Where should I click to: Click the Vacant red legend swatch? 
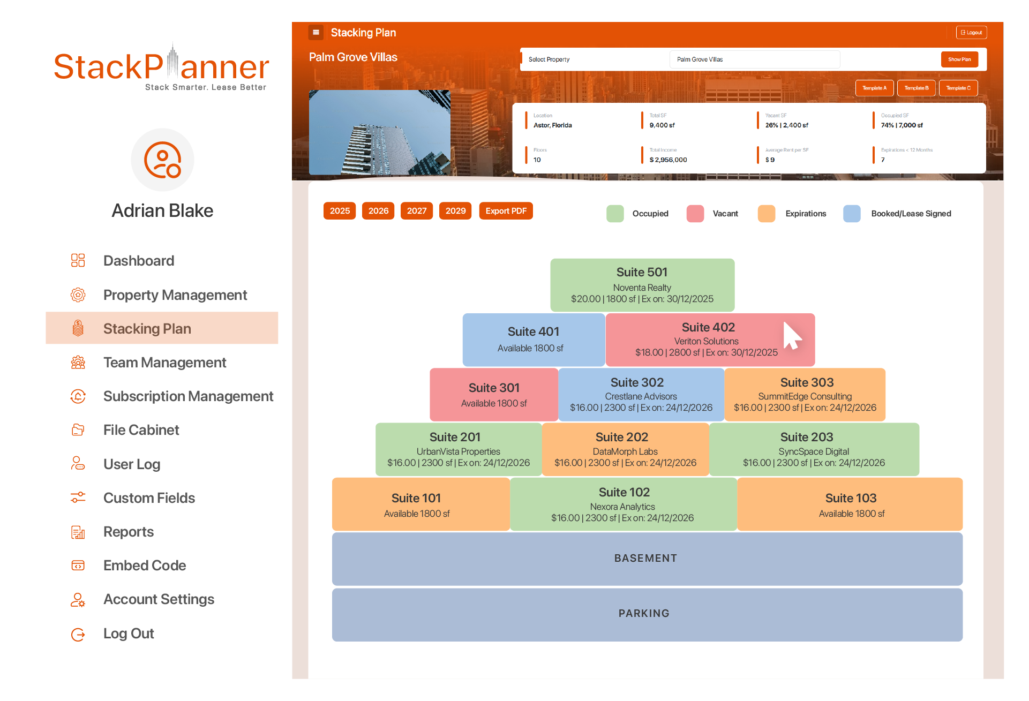[695, 214]
